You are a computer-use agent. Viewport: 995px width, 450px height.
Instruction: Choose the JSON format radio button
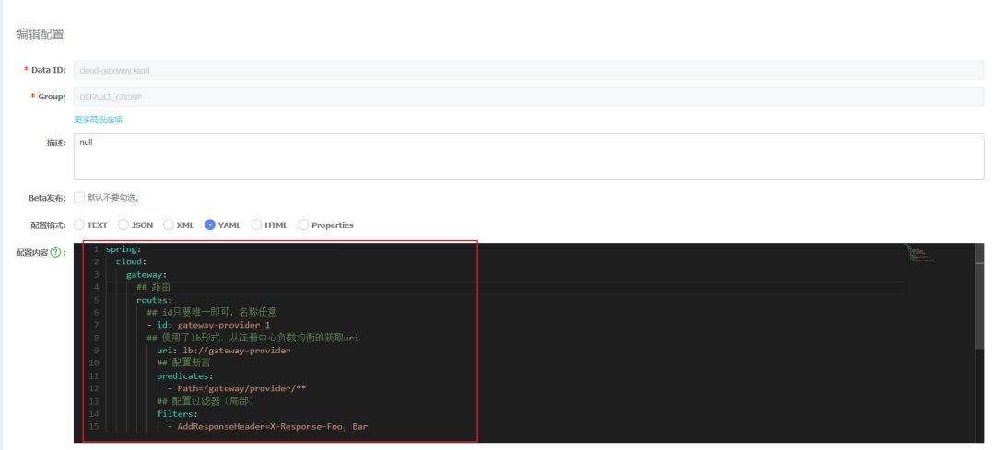[123, 225]
